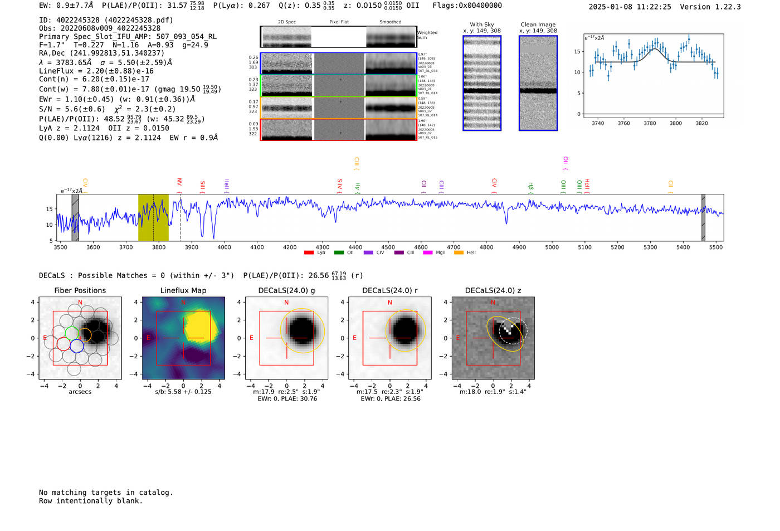This screenshot has height=531, width=780.
Task: Click 'Primary Spec_Slot_IFU_AMP: 507_093_054_RL' line
Action: tap(128, 37)
